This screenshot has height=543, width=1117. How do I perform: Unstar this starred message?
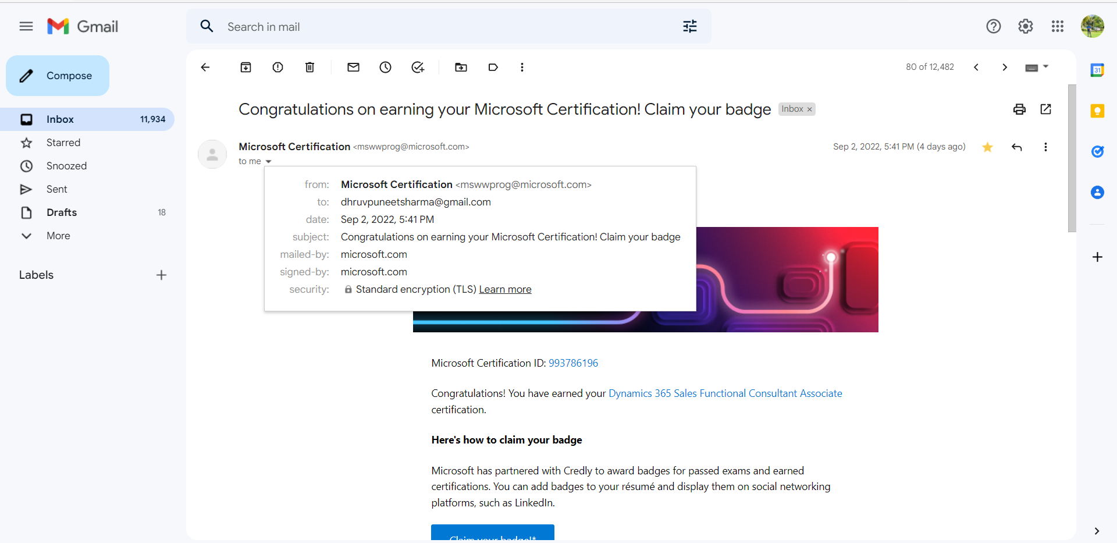click(x=988, y=147)
